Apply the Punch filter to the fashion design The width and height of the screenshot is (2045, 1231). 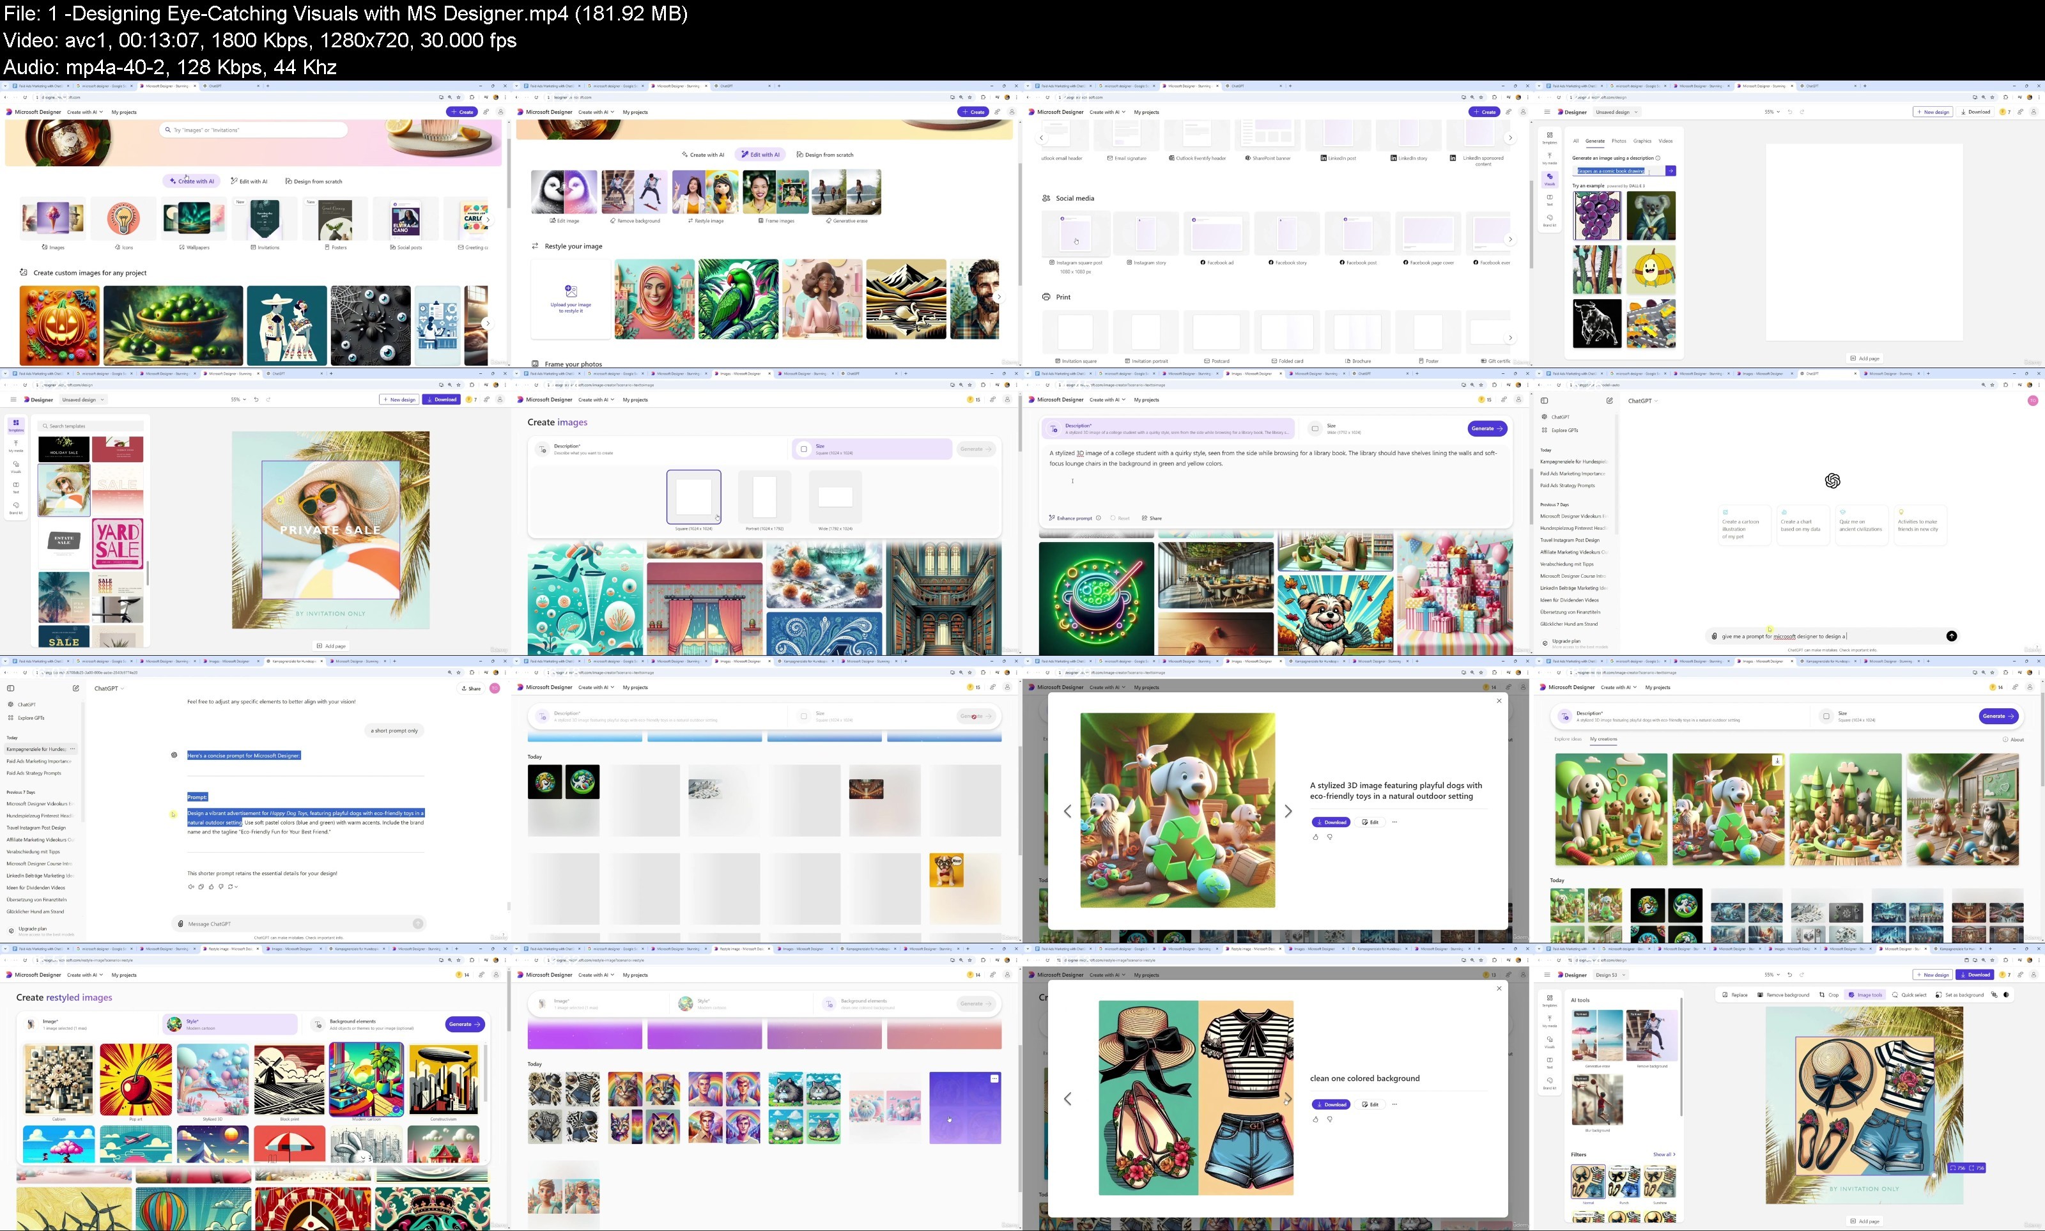point(1624,1181)
